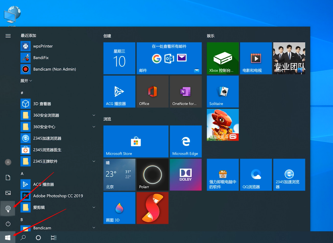Open Settings via the gear icon
333x243 pixels.
click(8, 208)
